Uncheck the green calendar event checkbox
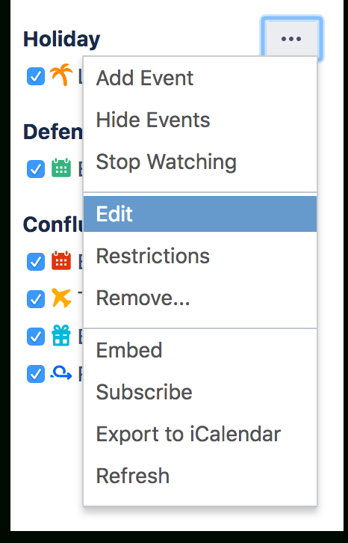 (x=36, y=169)
